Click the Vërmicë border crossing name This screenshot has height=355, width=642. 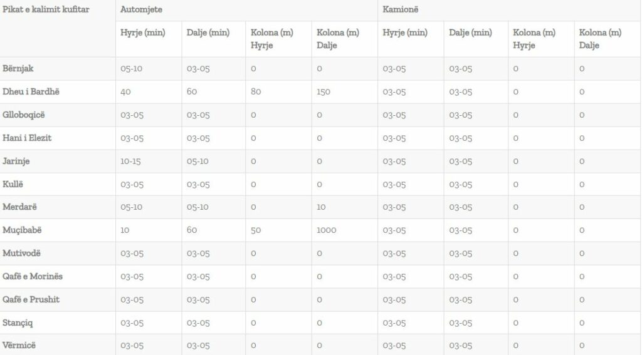[x=19, y=345]
